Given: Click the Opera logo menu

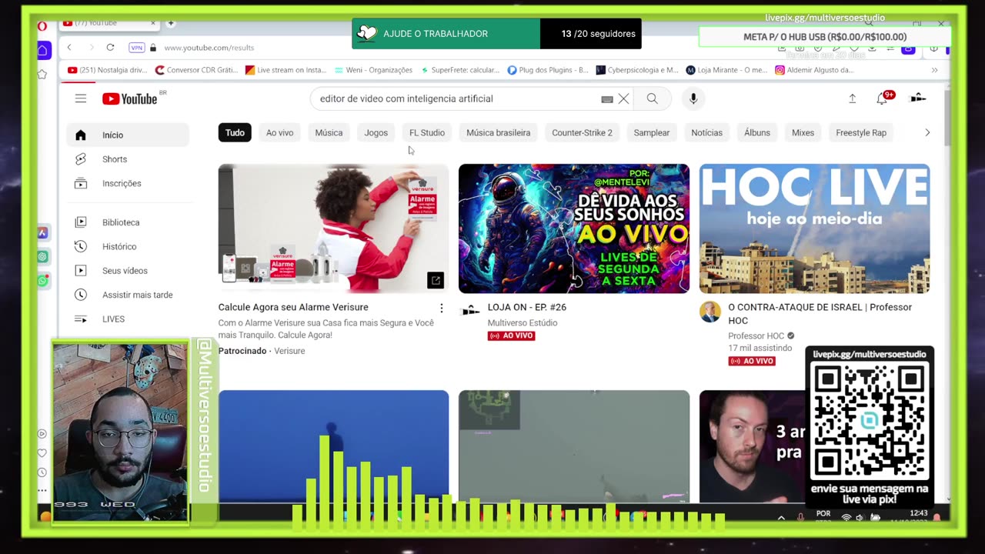Looking at the screenshot, I should point(42,25).
